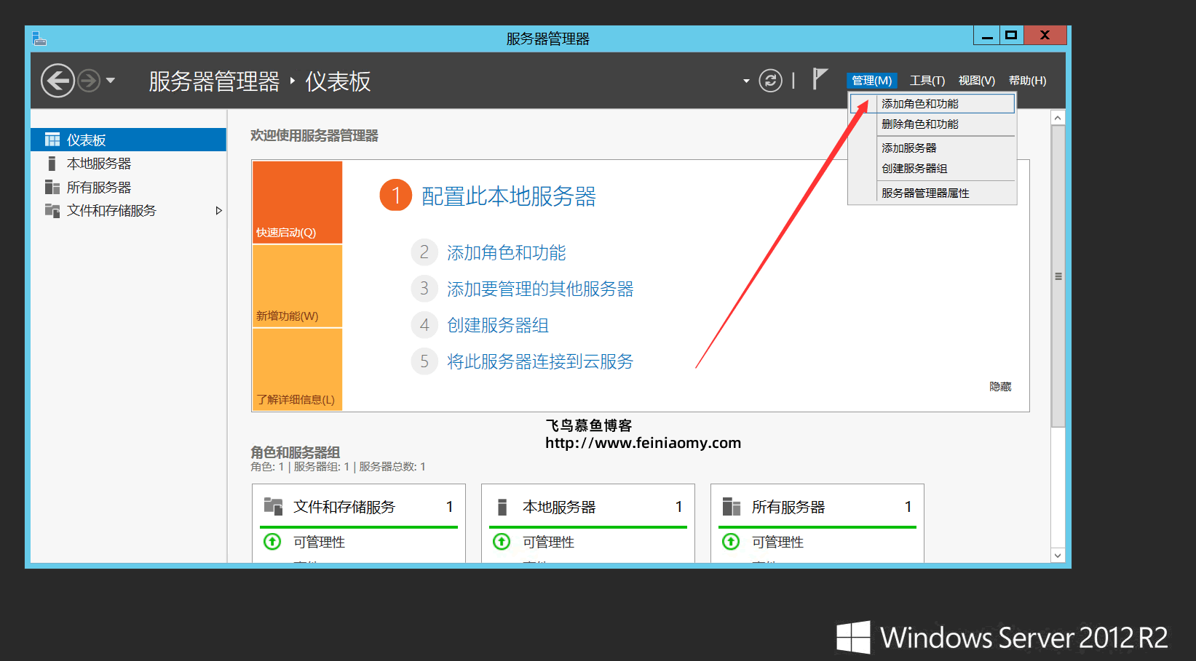Click the Dashboard (仪表板) icon in sidebar
The width and height of the screenshot is (1196, 661).
52,139
